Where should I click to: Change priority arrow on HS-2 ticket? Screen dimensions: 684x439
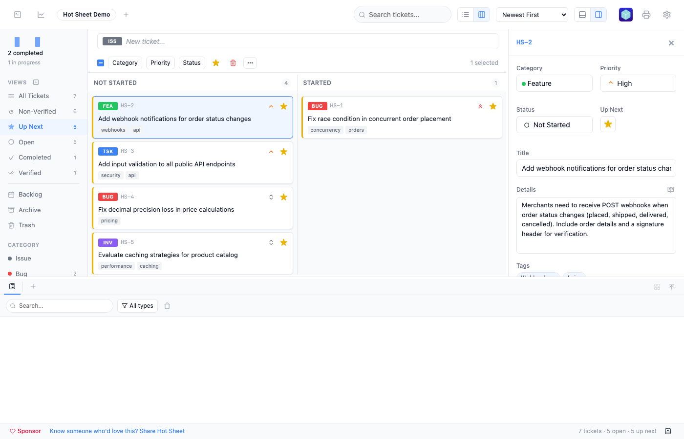[271, 106]
